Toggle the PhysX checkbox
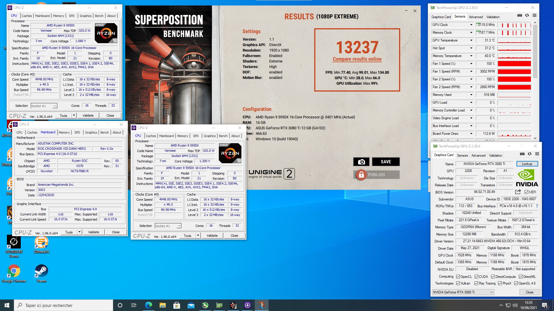Screen dimensions: 554x311 tap(500, 283)
